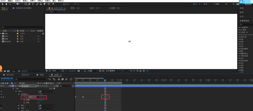Toggle visibility of 矩形路径 1

point(1,94)
